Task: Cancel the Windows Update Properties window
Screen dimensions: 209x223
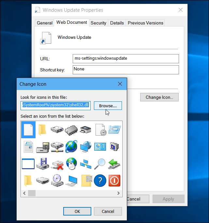Action: click(x=138, y=199)
